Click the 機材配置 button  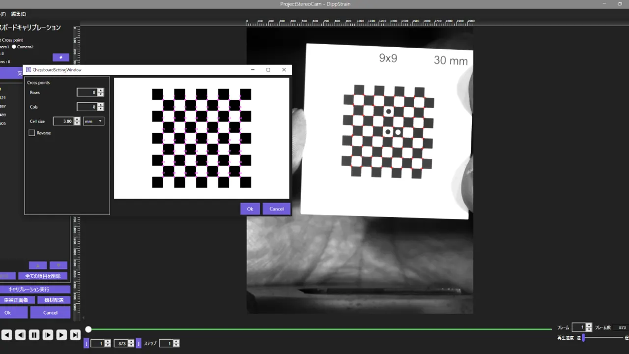54,300
